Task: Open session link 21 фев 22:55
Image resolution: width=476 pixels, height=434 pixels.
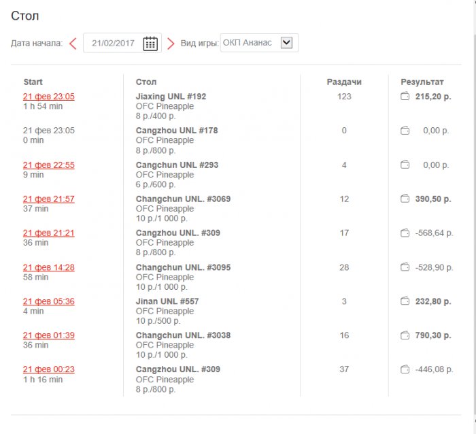Action: pyautogui.click(x=48, y=165)
